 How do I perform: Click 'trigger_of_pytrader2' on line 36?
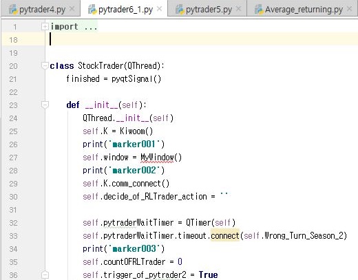145,275
